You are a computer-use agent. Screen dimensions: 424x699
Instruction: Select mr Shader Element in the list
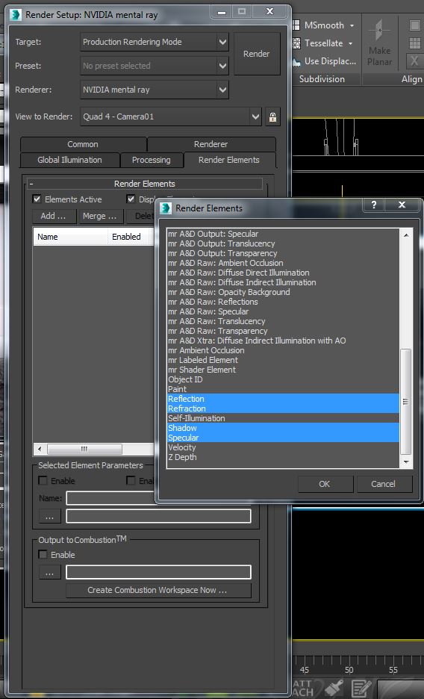tap(283, 370)
